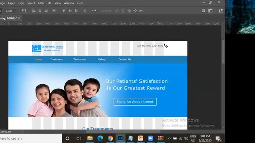Open Microsoft Edge from the taskbar
255x143 pixels.
pyautogui.click(x=100, y=138)
